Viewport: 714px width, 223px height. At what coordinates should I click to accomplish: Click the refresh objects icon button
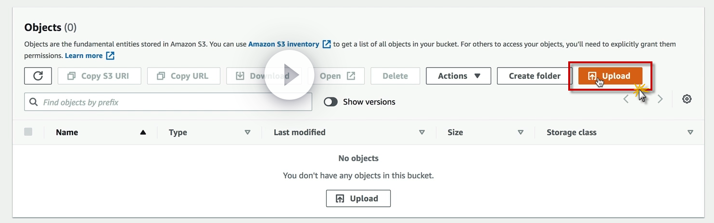pos(38,76)
